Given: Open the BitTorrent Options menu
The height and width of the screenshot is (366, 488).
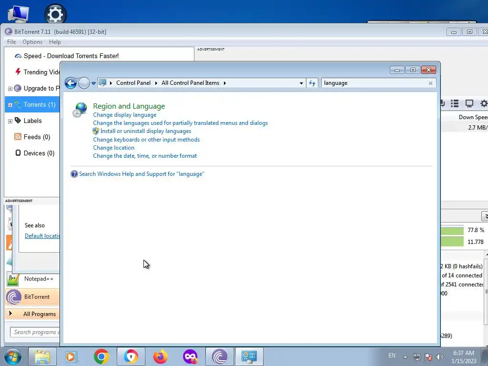Looking at the screenshot, I should click(32, 42).
